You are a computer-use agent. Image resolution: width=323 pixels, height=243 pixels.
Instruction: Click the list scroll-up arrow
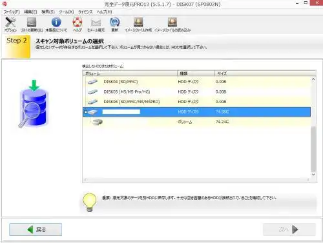pos(313,79)
